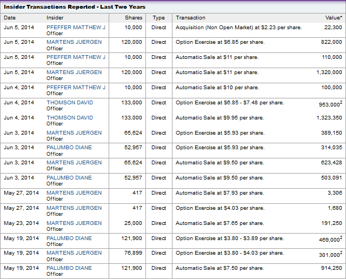The width and height of the screenshot is (346, 279).
Task: Open PFEFFER MATTHEW J link in the $22,300 acquisition row
Action: tap(76, 28)
